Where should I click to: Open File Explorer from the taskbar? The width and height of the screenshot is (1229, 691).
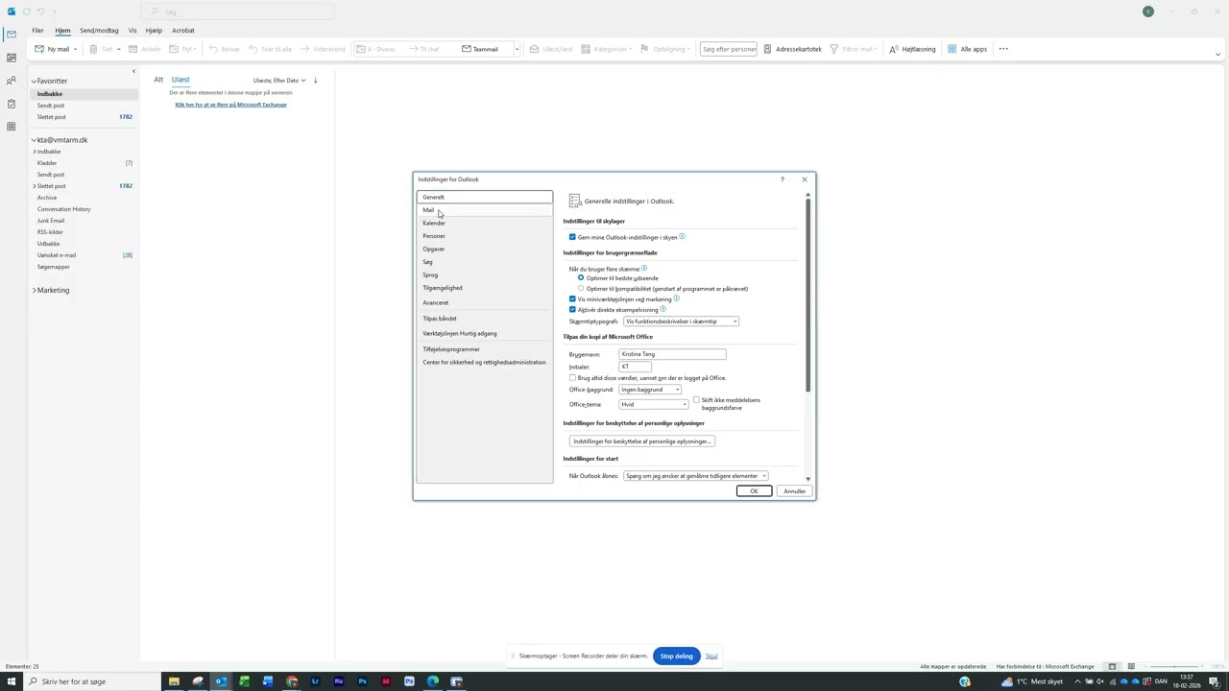point(174,681)
